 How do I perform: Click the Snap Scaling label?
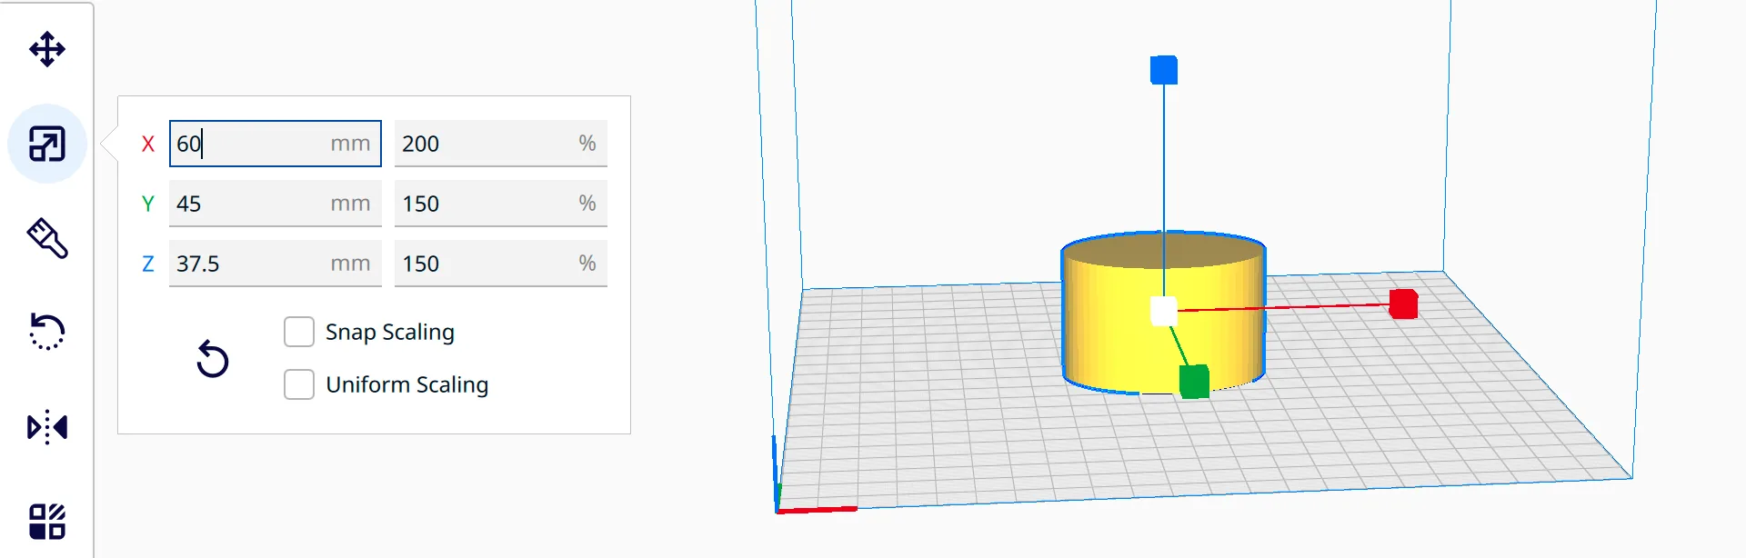pos(390,333)
